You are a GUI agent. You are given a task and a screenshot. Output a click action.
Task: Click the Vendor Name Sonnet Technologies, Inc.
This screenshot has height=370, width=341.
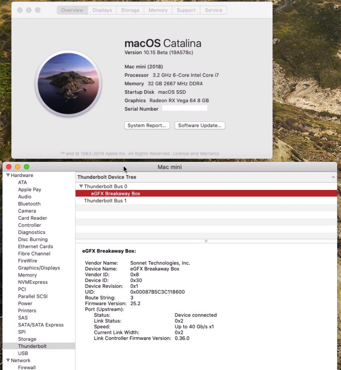click(x=160, y=263)
